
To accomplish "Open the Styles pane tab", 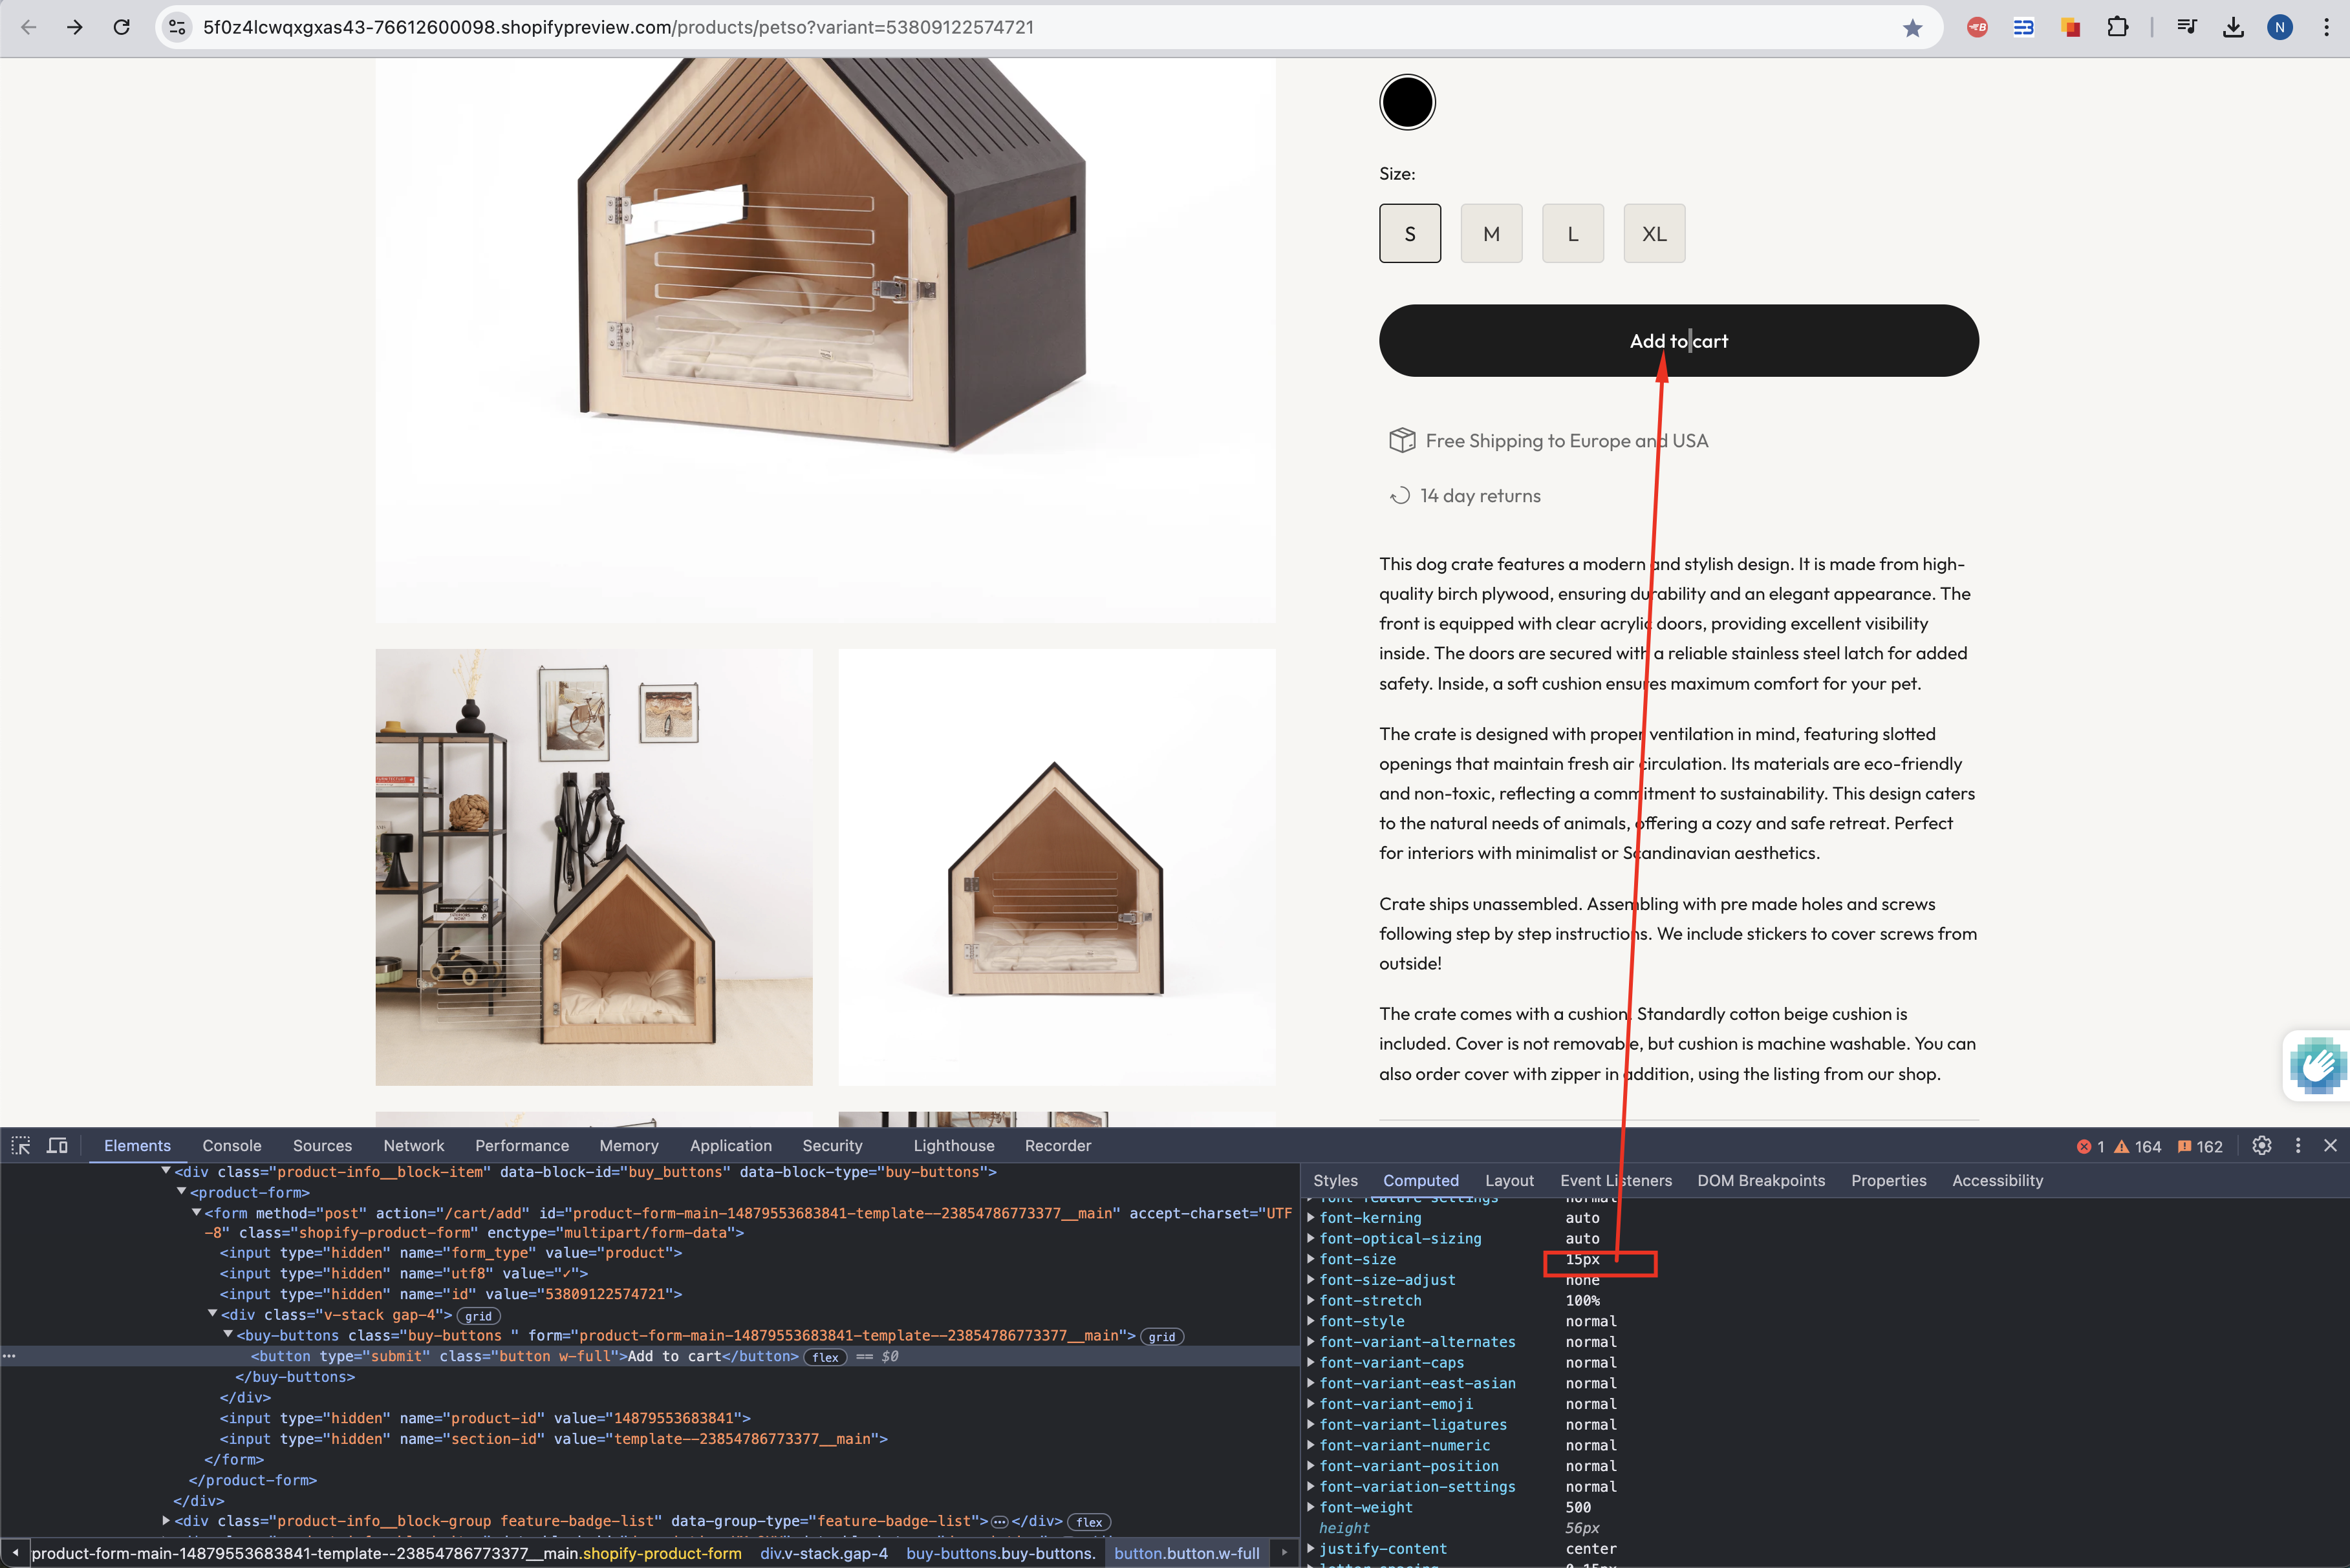I will [x=1335, y=1181].
